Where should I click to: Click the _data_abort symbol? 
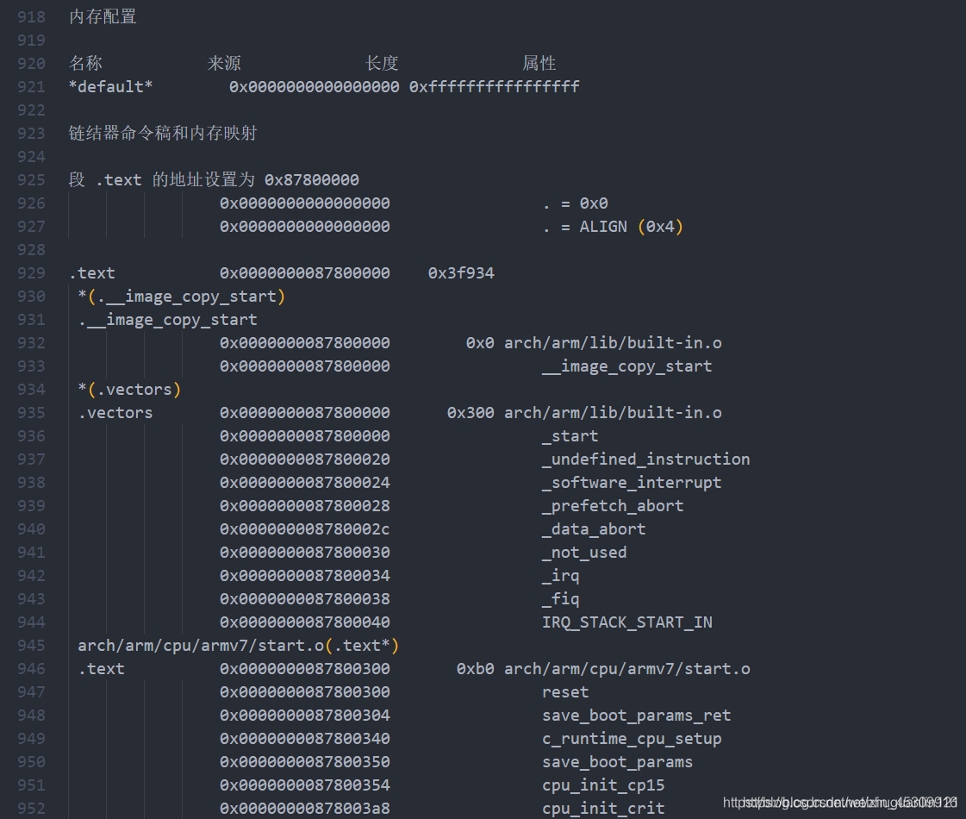point(594,529)
